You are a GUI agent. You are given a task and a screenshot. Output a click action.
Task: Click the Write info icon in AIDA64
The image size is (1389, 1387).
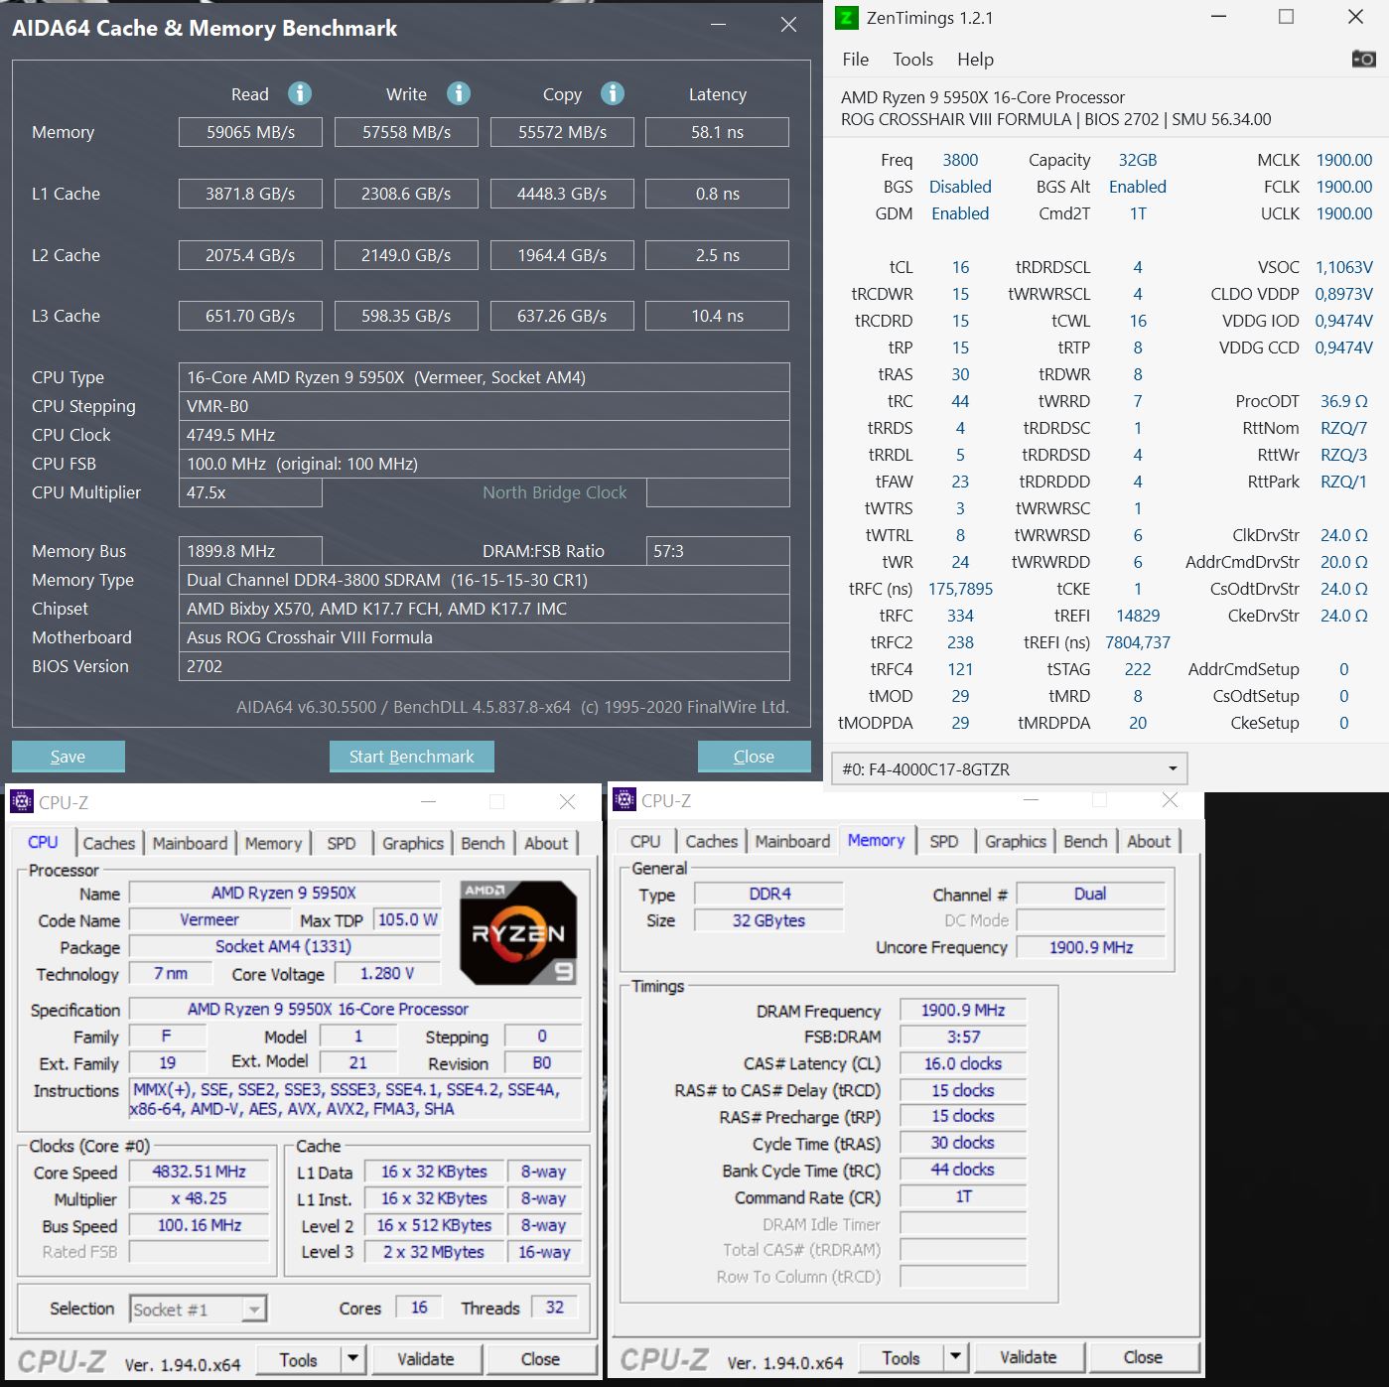(x=459, y=93)
